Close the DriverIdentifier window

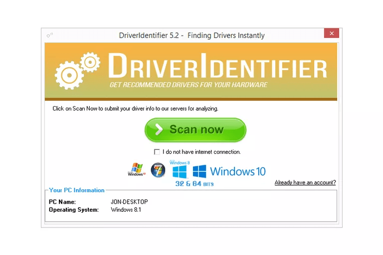tap(332, 33)
